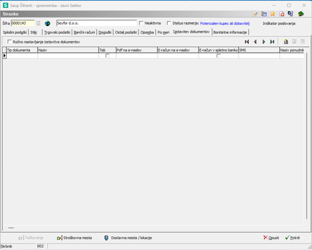Click the delete record icon in grid toolbar
Viewport: 312px width, 250px height.
pyautogui.click(x=302, y=41)
